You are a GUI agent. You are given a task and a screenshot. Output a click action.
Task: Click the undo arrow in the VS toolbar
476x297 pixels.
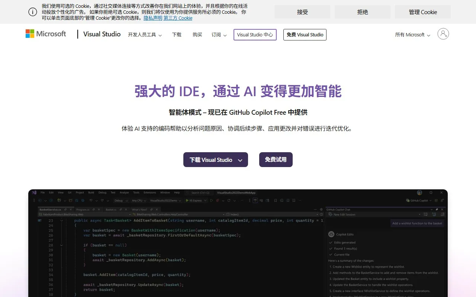point(91,200)
